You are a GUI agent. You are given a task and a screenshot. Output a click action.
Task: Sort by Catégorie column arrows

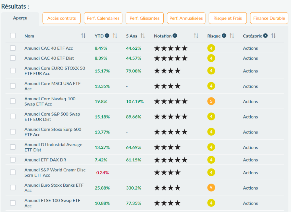[x=273, y=36]
